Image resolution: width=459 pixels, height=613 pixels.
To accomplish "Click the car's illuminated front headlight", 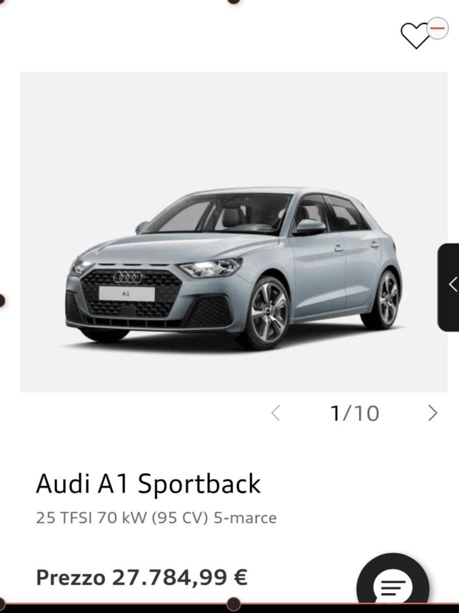I will 211,267.
